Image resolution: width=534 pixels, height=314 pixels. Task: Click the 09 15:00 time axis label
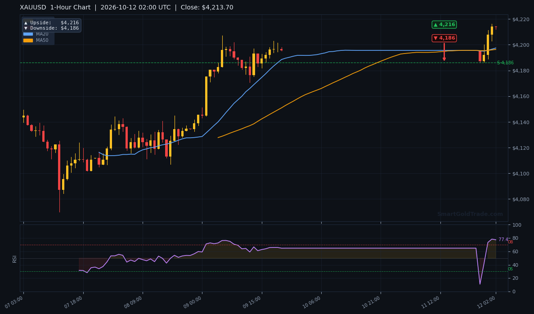[x=252, y=302]
